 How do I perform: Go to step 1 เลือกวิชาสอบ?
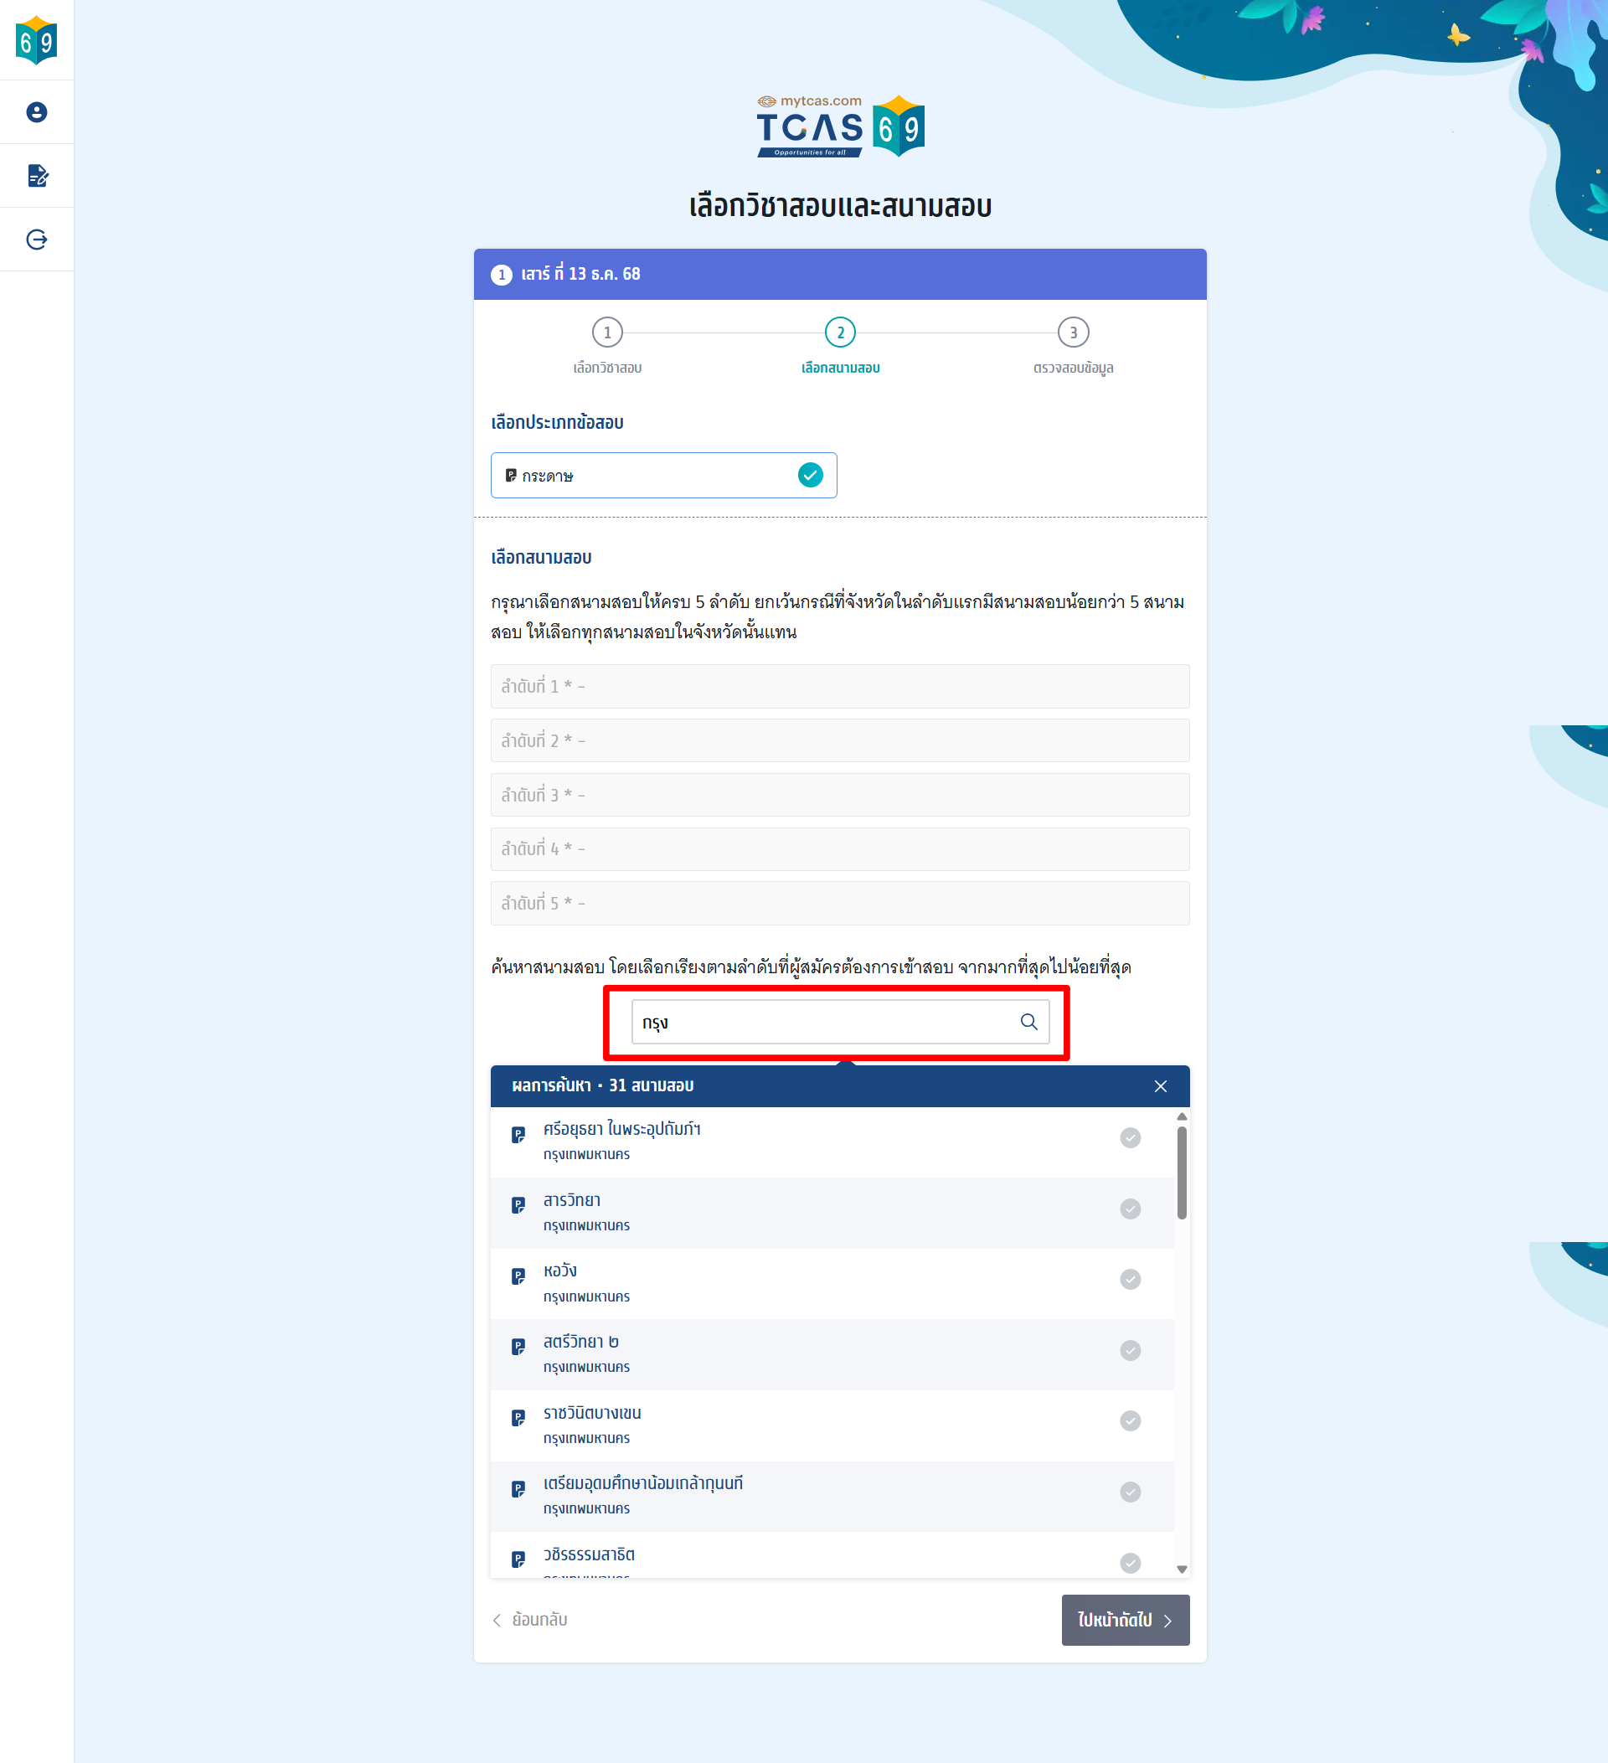[x=607, y=332]
